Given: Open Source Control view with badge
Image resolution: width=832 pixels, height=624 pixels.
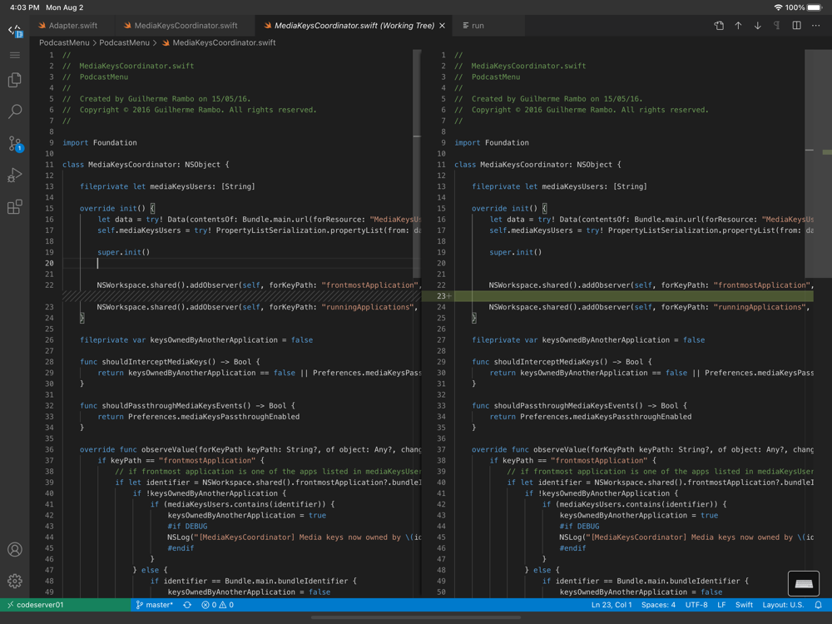Looking at the screenshot, I should pos(15,144).
